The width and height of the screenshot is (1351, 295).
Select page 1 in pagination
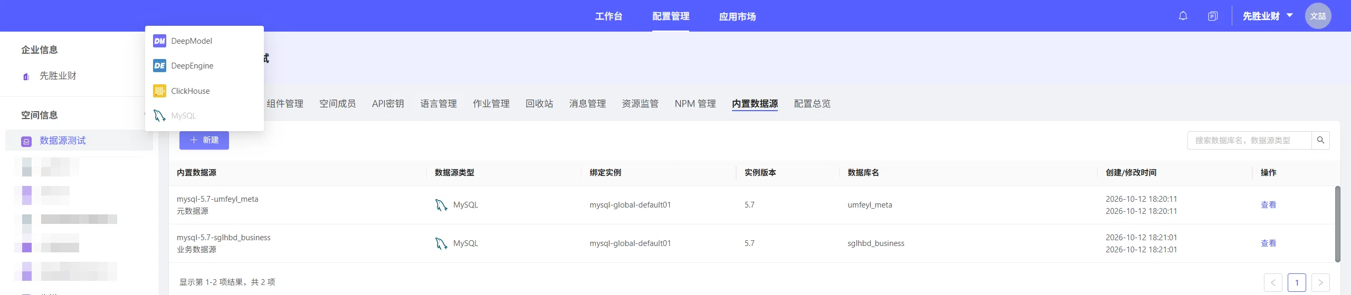(1297, 282)
